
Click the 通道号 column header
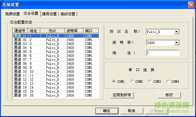[20, 31]
